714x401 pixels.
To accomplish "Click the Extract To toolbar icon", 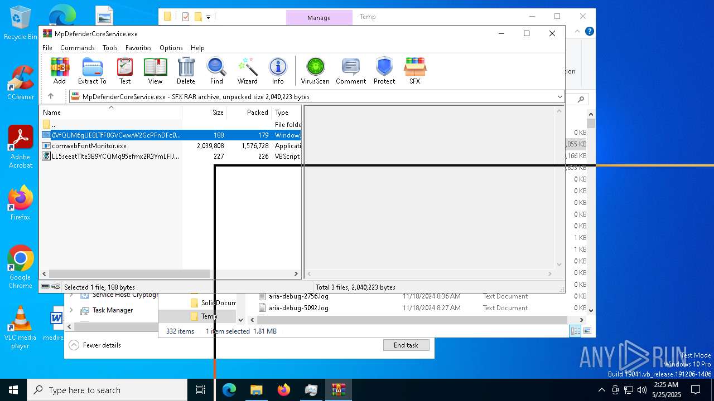I will 92,71.
